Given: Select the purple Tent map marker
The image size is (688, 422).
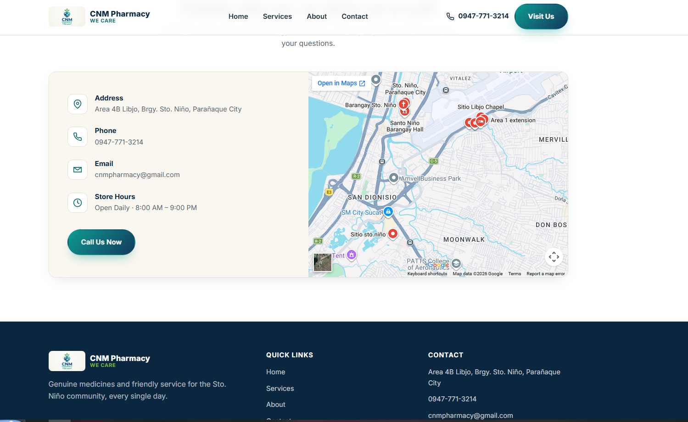Looking at the screenshot, I should (x=352, y=255).
